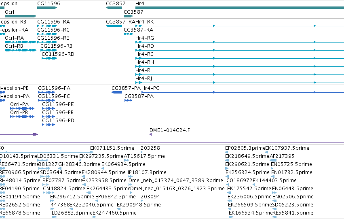This screenshot has height=219, width=344.
Task: Select EST RE55841.5prime
Action: 274,217
